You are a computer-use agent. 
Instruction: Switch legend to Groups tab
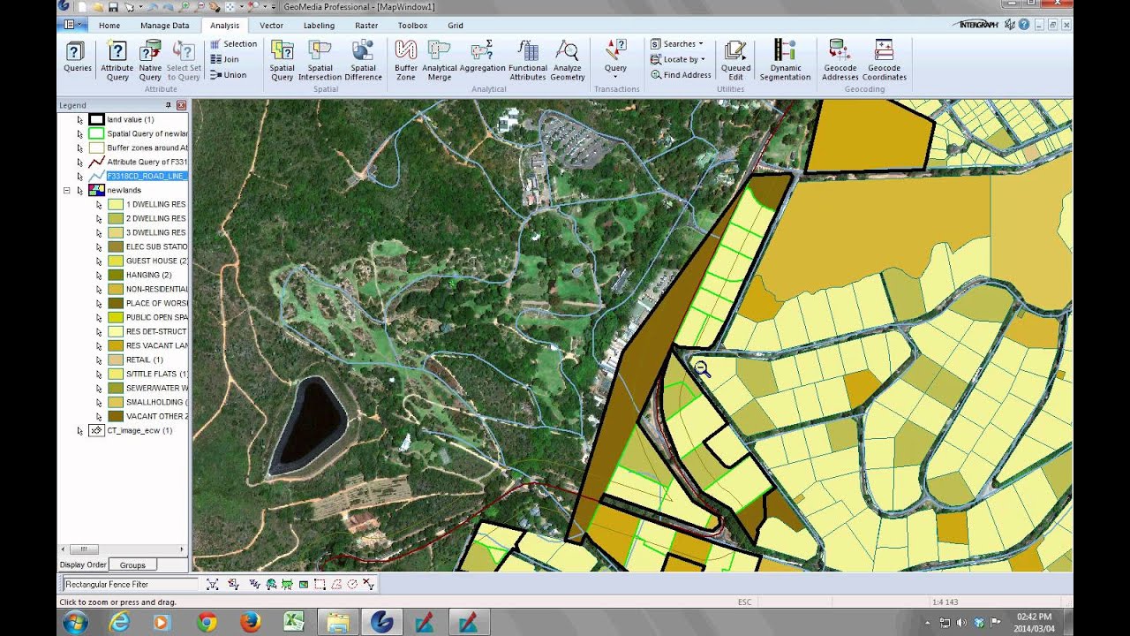coord(132,564)
